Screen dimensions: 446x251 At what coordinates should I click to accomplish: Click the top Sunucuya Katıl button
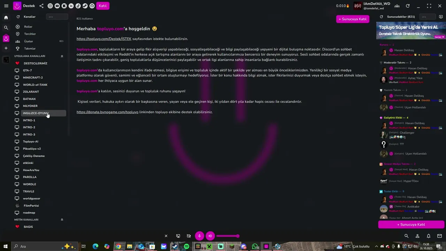353,19
